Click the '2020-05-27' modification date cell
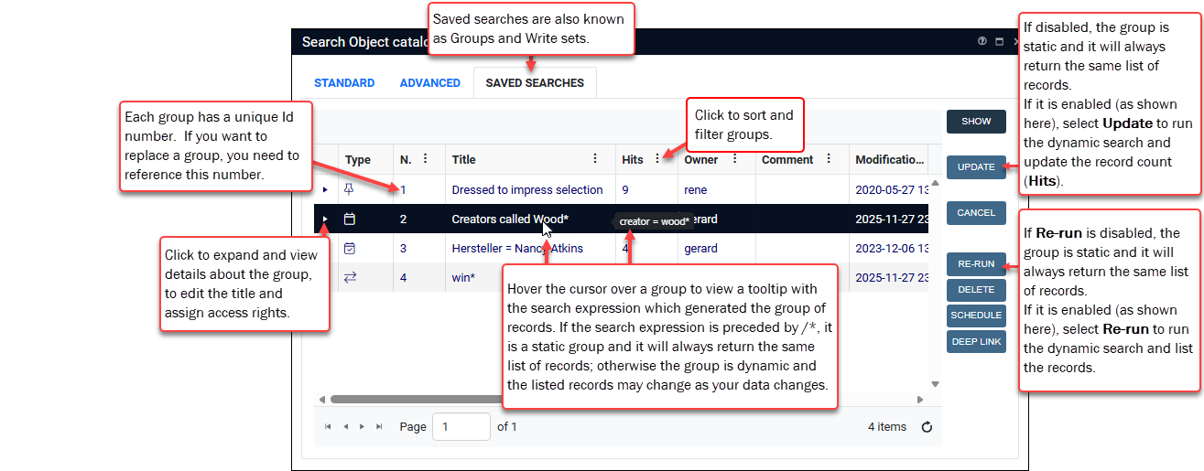Screen dimensions: 1204x471 (892, 189)
